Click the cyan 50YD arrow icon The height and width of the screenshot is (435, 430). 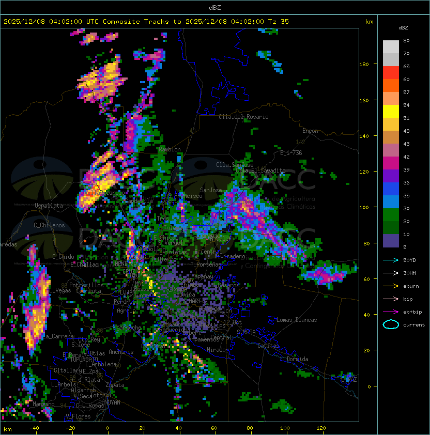(x=391, y=260)
